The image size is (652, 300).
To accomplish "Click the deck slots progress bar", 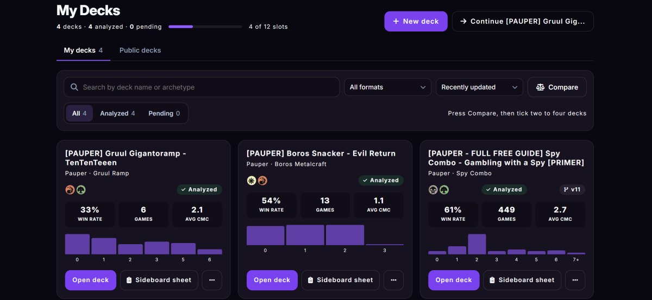I will (x=205, y=27).
